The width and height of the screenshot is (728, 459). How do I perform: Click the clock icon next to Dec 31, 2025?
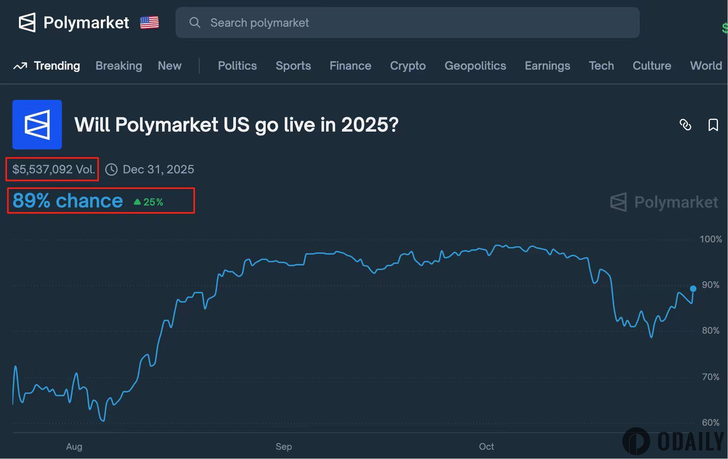(111, 170)
